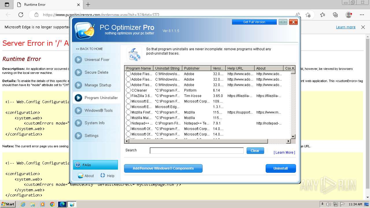This screenshot has height=208, width=370.
Task: Go back to home link
Action: click(89, 49)
